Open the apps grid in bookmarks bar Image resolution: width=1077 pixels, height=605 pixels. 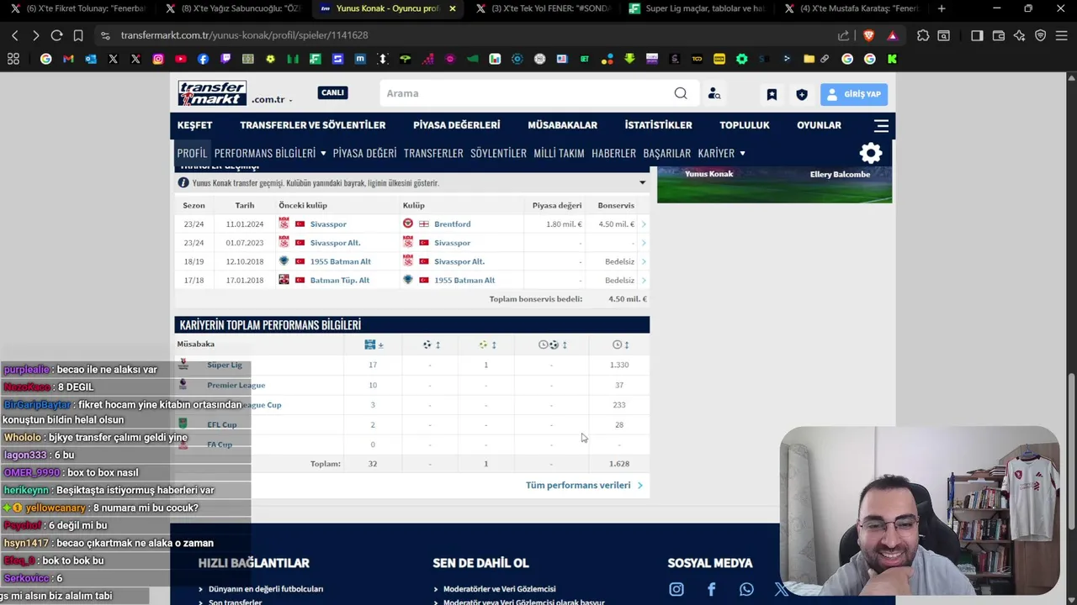click(13, 59)
